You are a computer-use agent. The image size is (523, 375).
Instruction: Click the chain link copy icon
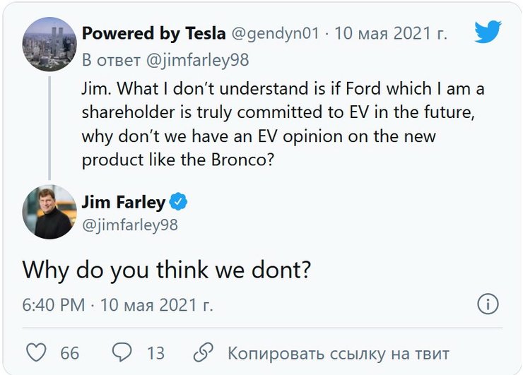pyautogui.click(x=204, y=352)
